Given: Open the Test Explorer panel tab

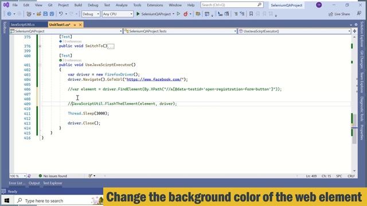Looking at the screenshot, I should [53, 183].
